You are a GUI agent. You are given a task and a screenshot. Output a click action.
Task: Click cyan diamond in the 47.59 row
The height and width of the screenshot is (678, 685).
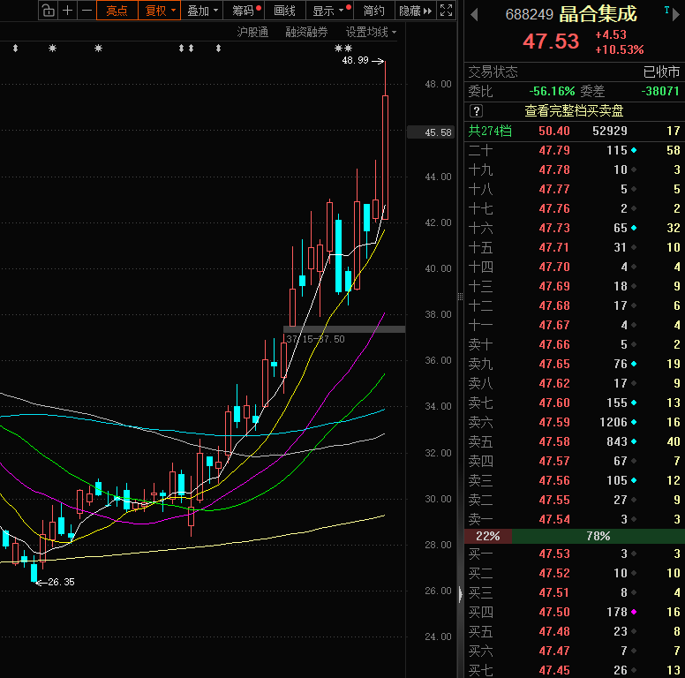click(634, 422)
